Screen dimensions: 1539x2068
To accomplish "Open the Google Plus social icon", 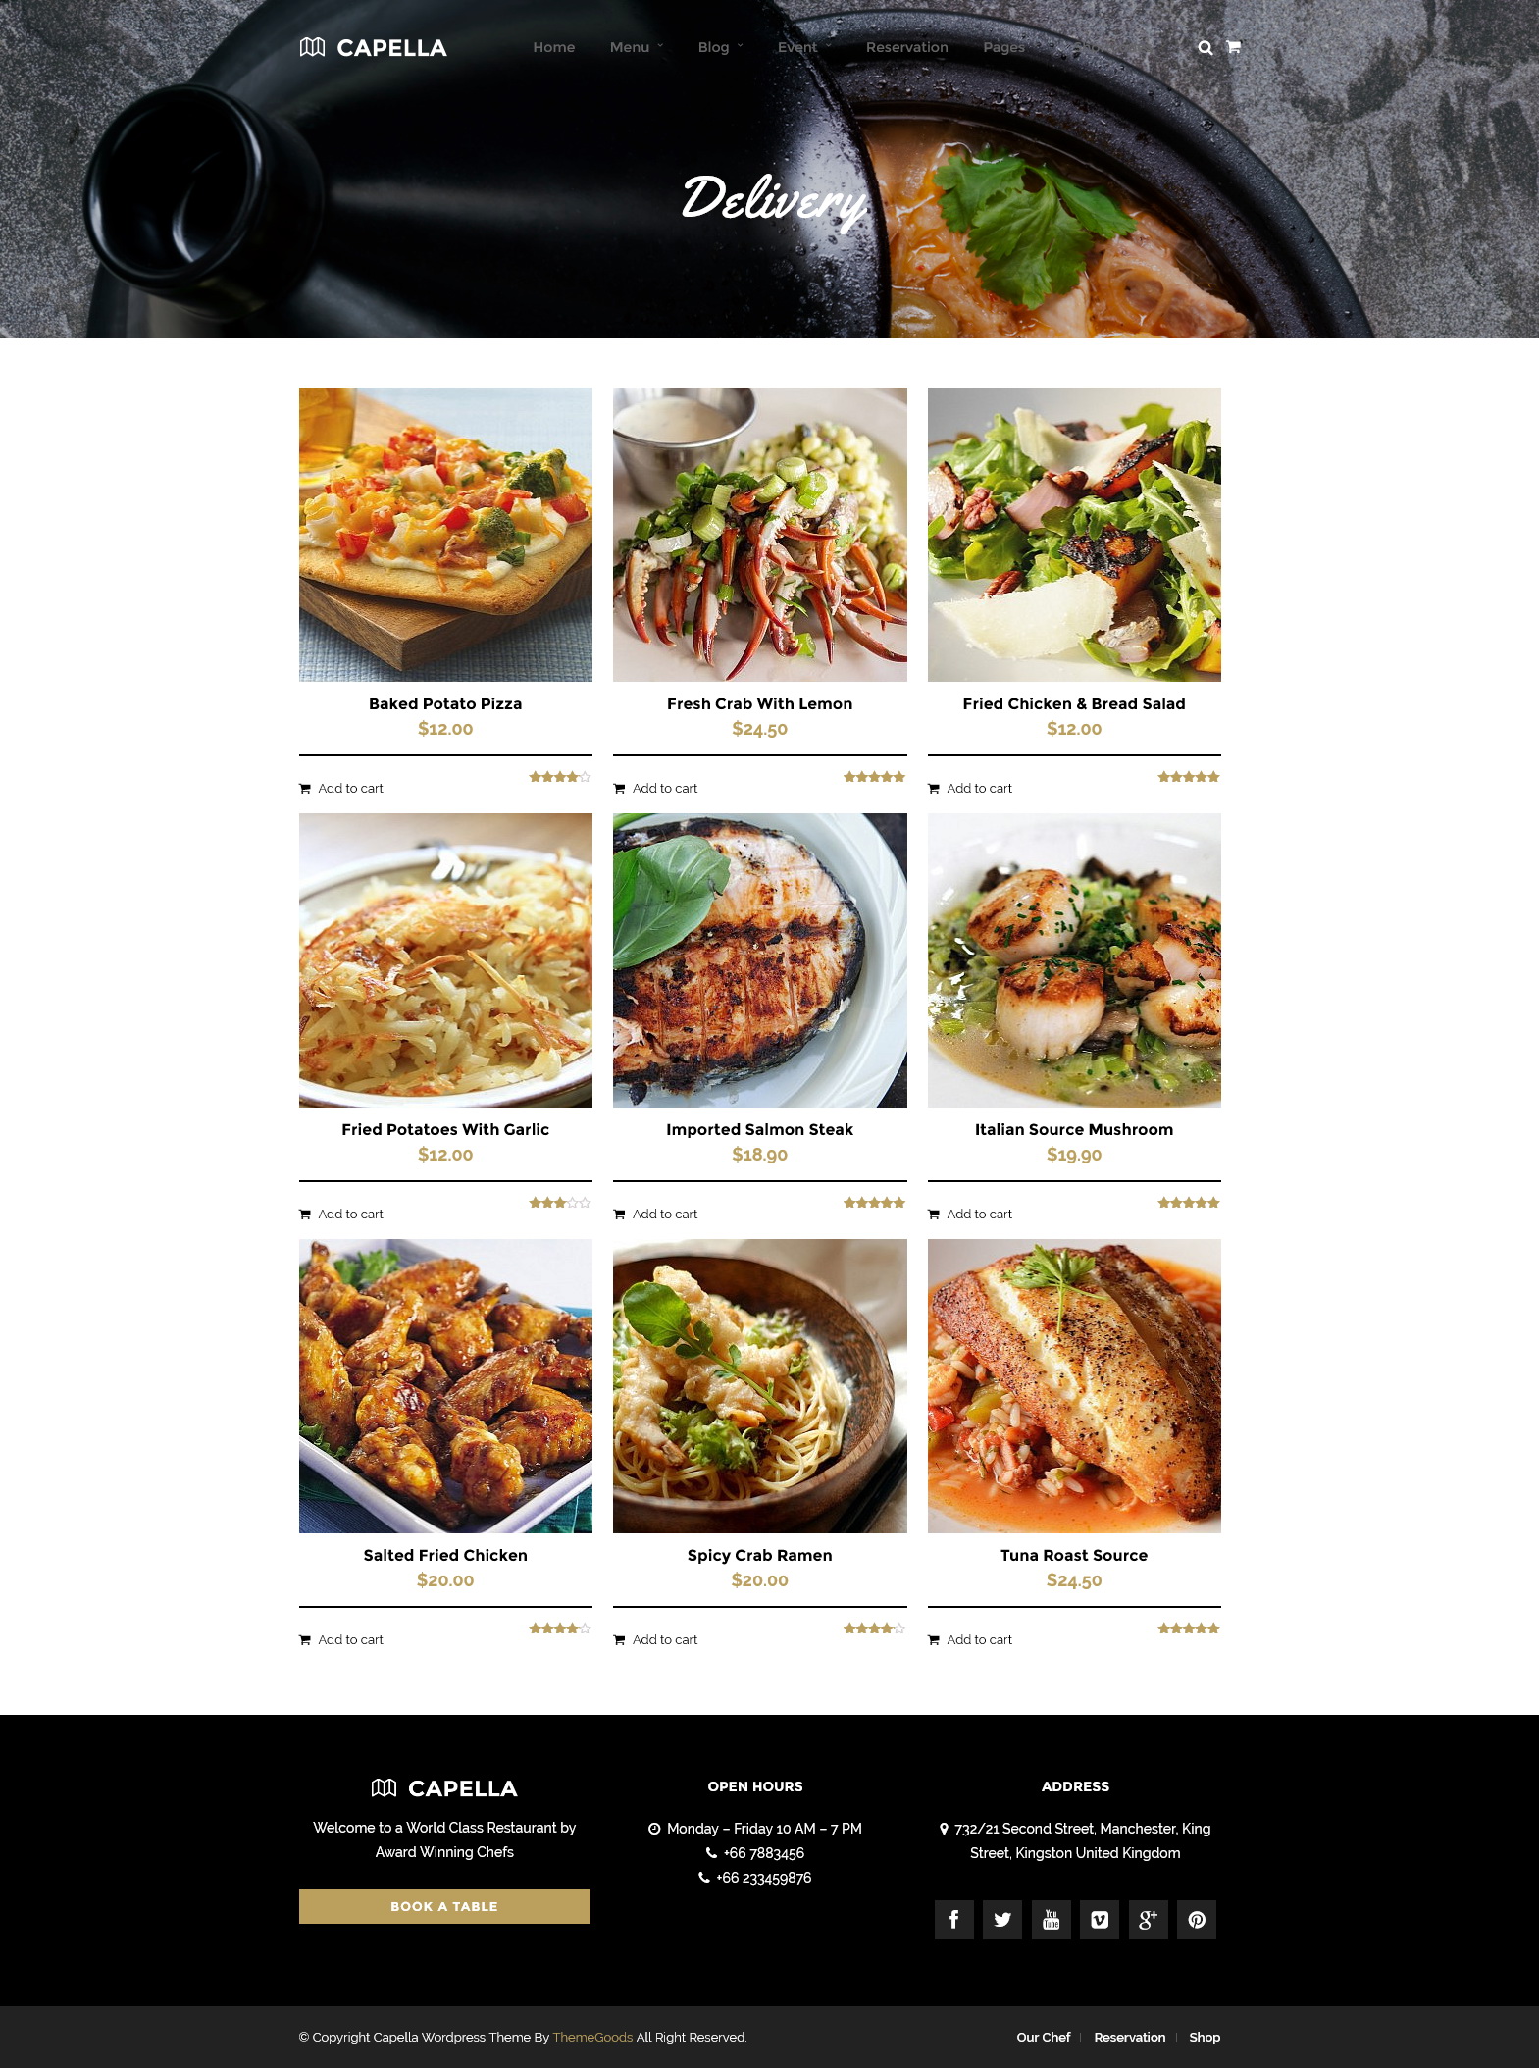I will (1148, 1920).
